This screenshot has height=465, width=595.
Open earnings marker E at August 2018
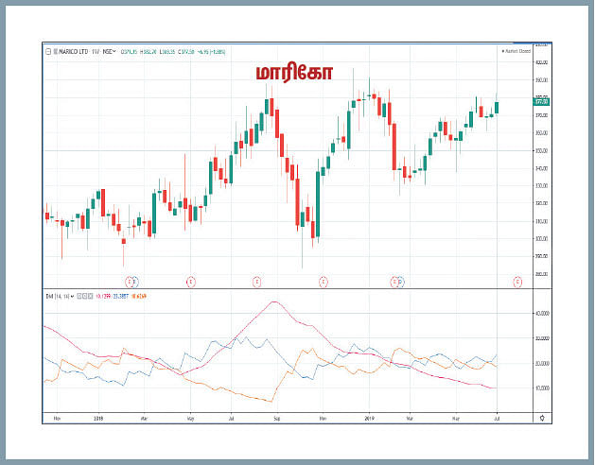click(x=257, y=282)
